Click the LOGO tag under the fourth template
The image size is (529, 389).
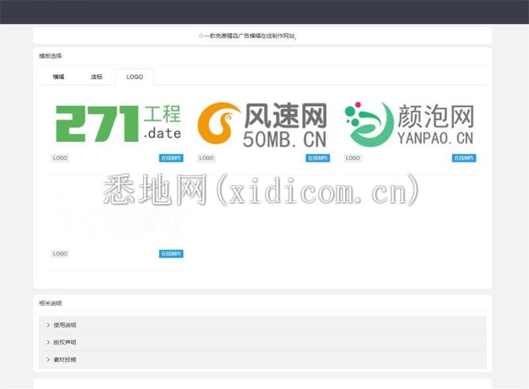[x=60, y=254]
